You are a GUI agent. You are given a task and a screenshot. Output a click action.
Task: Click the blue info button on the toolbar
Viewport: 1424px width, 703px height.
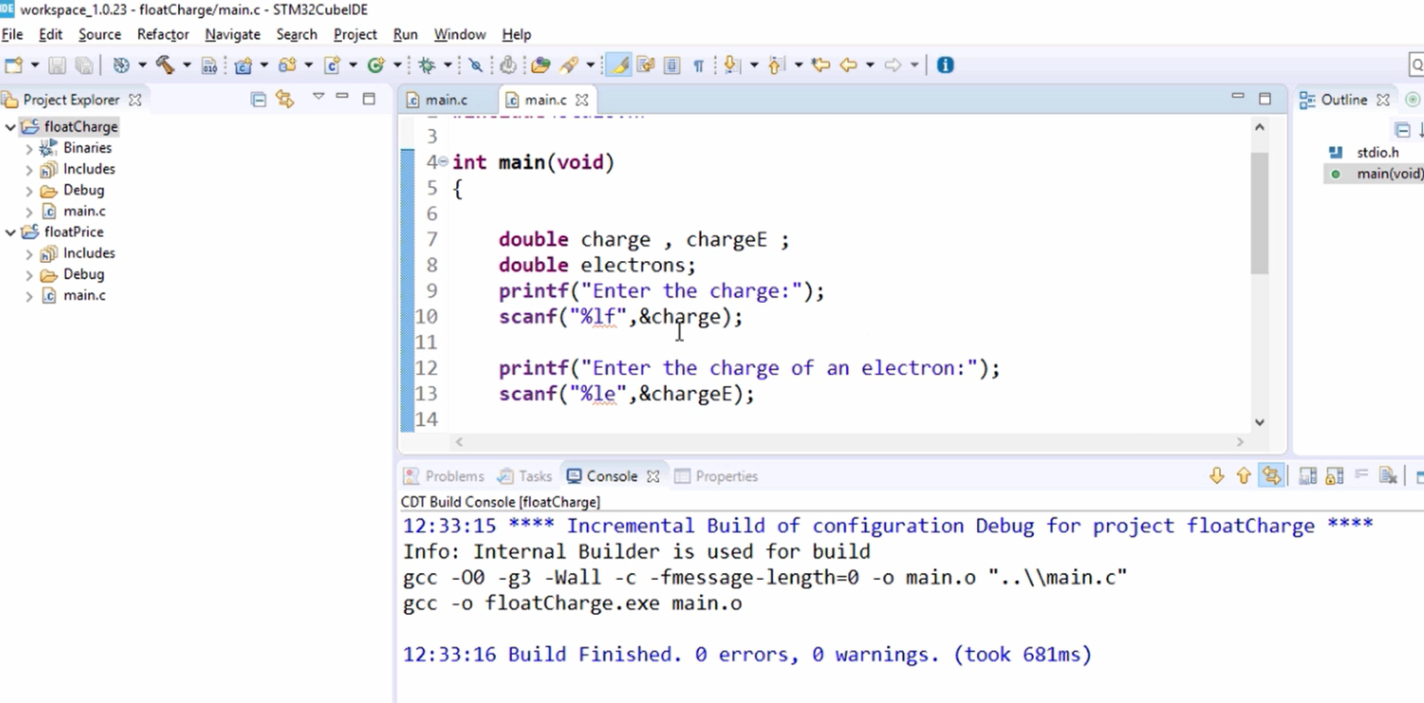(945, 65)
